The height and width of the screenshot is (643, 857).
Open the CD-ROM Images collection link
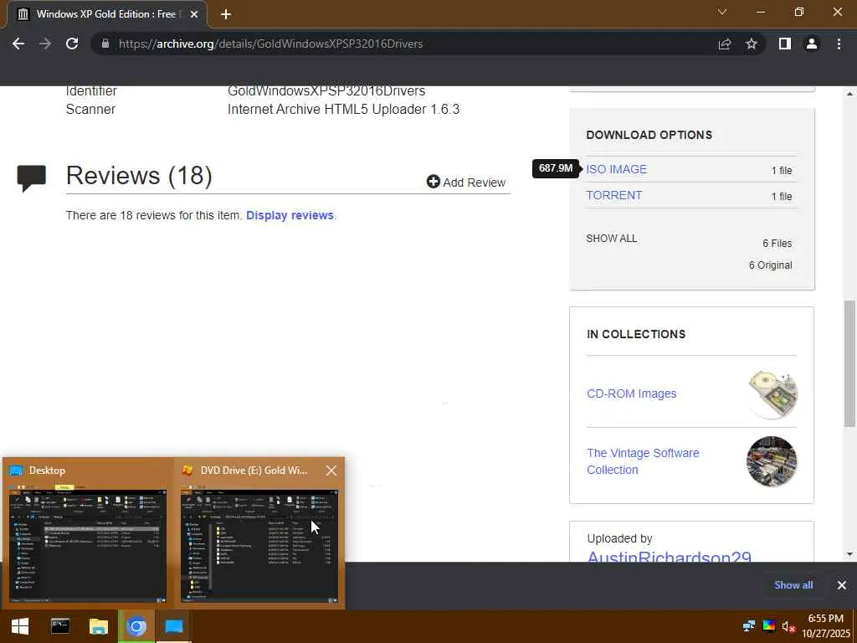(x=632, y=394)
